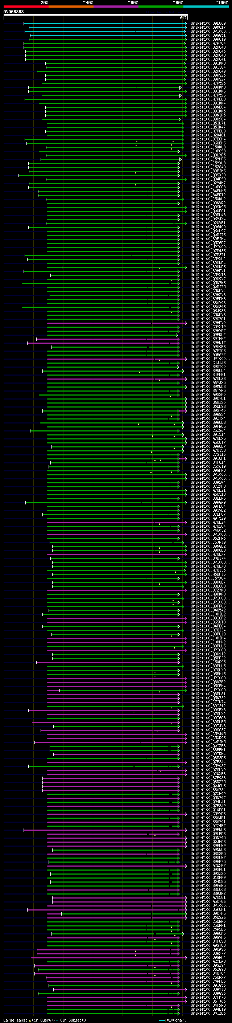The width and height of the screenshot is (232, 1023).
Task: Click the orange ~40% legend segment
Action: 71,7
